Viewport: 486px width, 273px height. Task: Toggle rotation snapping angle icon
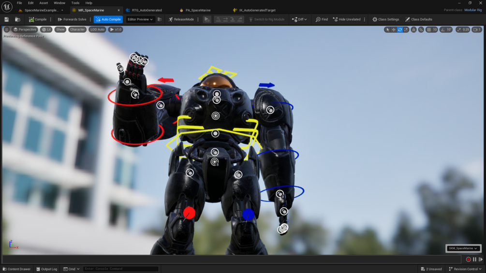pos(443,29)
